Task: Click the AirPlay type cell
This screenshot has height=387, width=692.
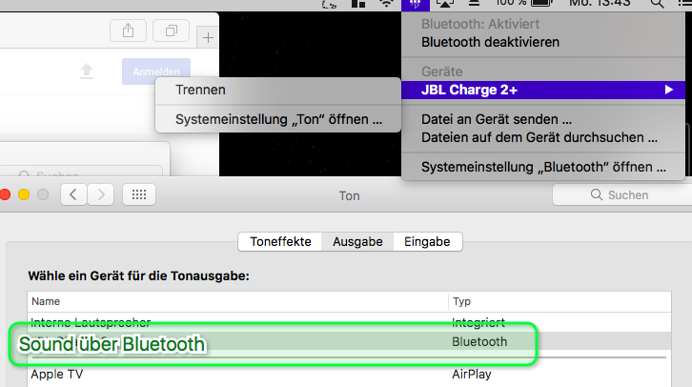Action: click(x=471, y=374)
